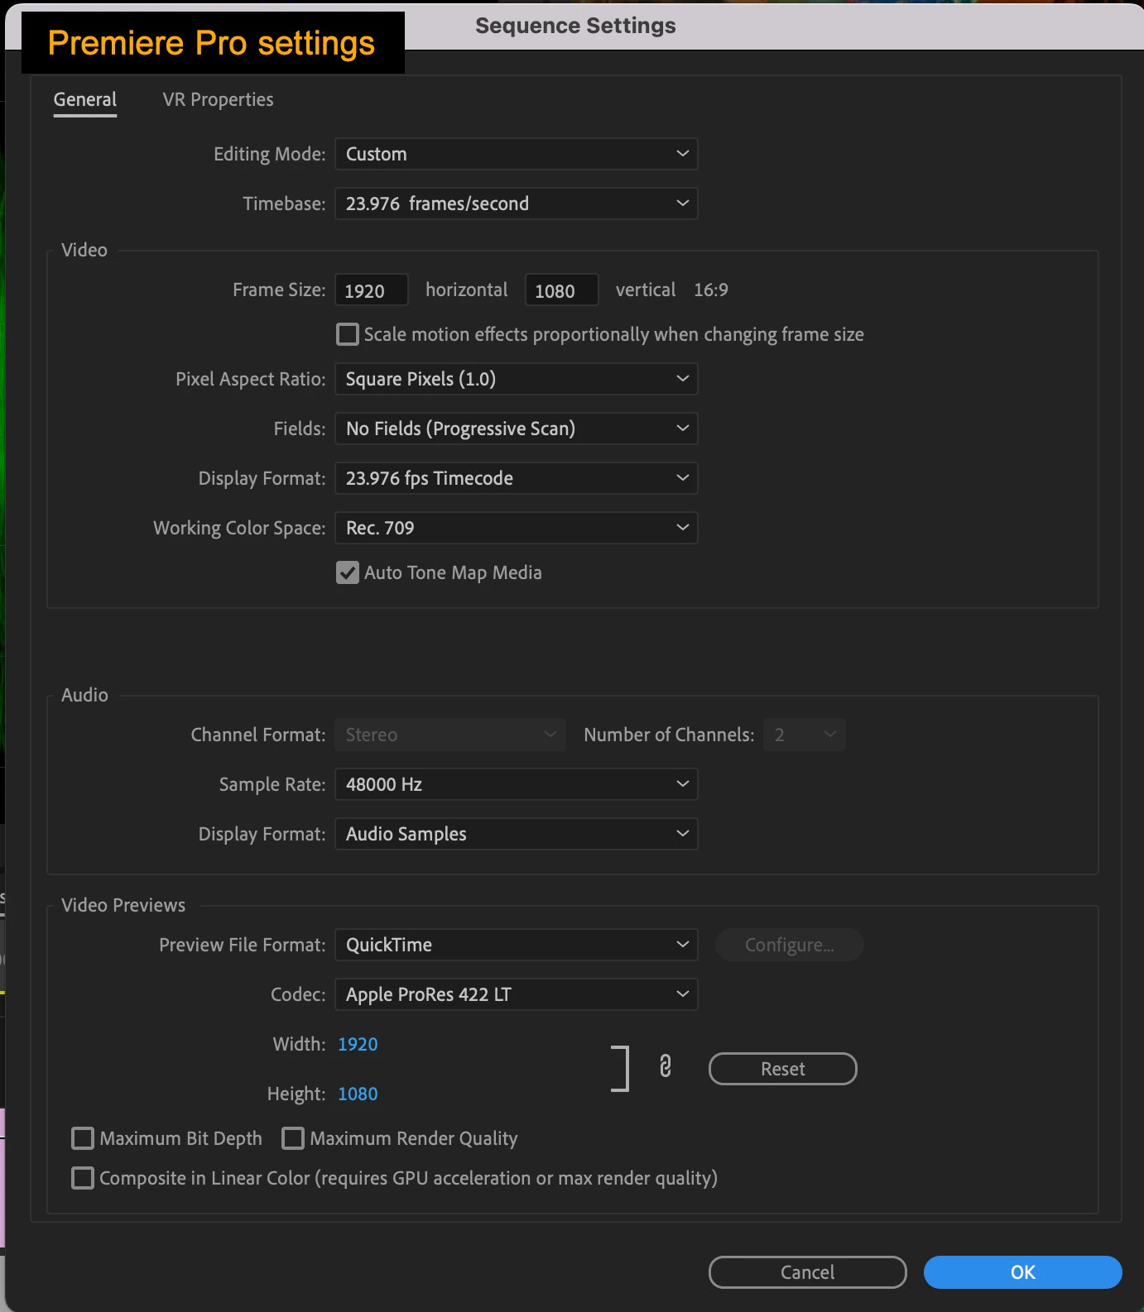Click the OK button
1144x1312 pixels.
(1023, 1272)
